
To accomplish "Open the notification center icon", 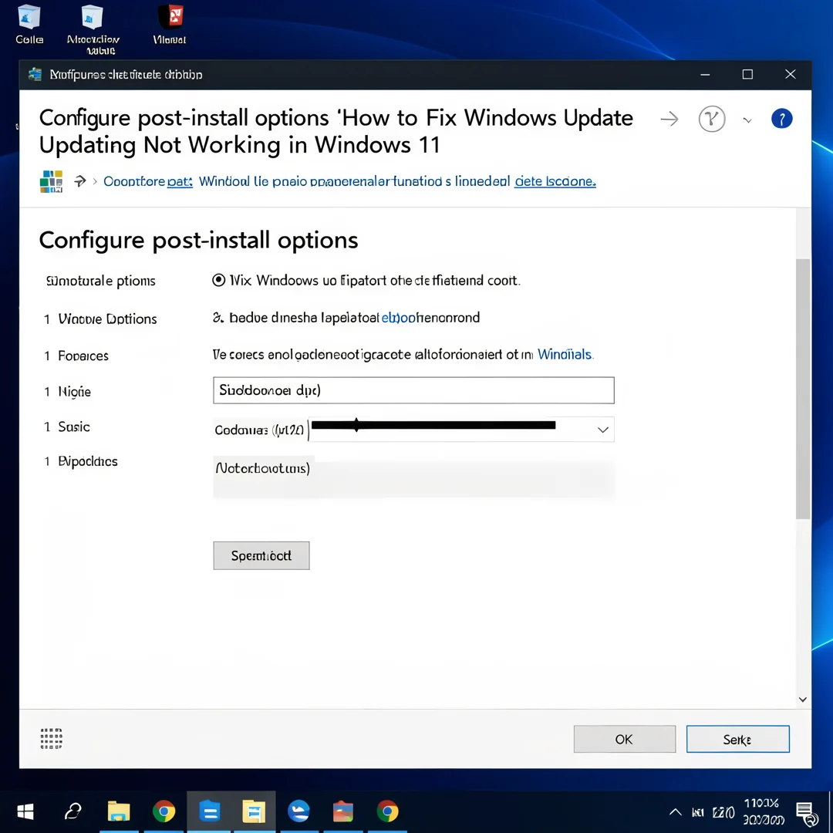I will coord(807,814).
